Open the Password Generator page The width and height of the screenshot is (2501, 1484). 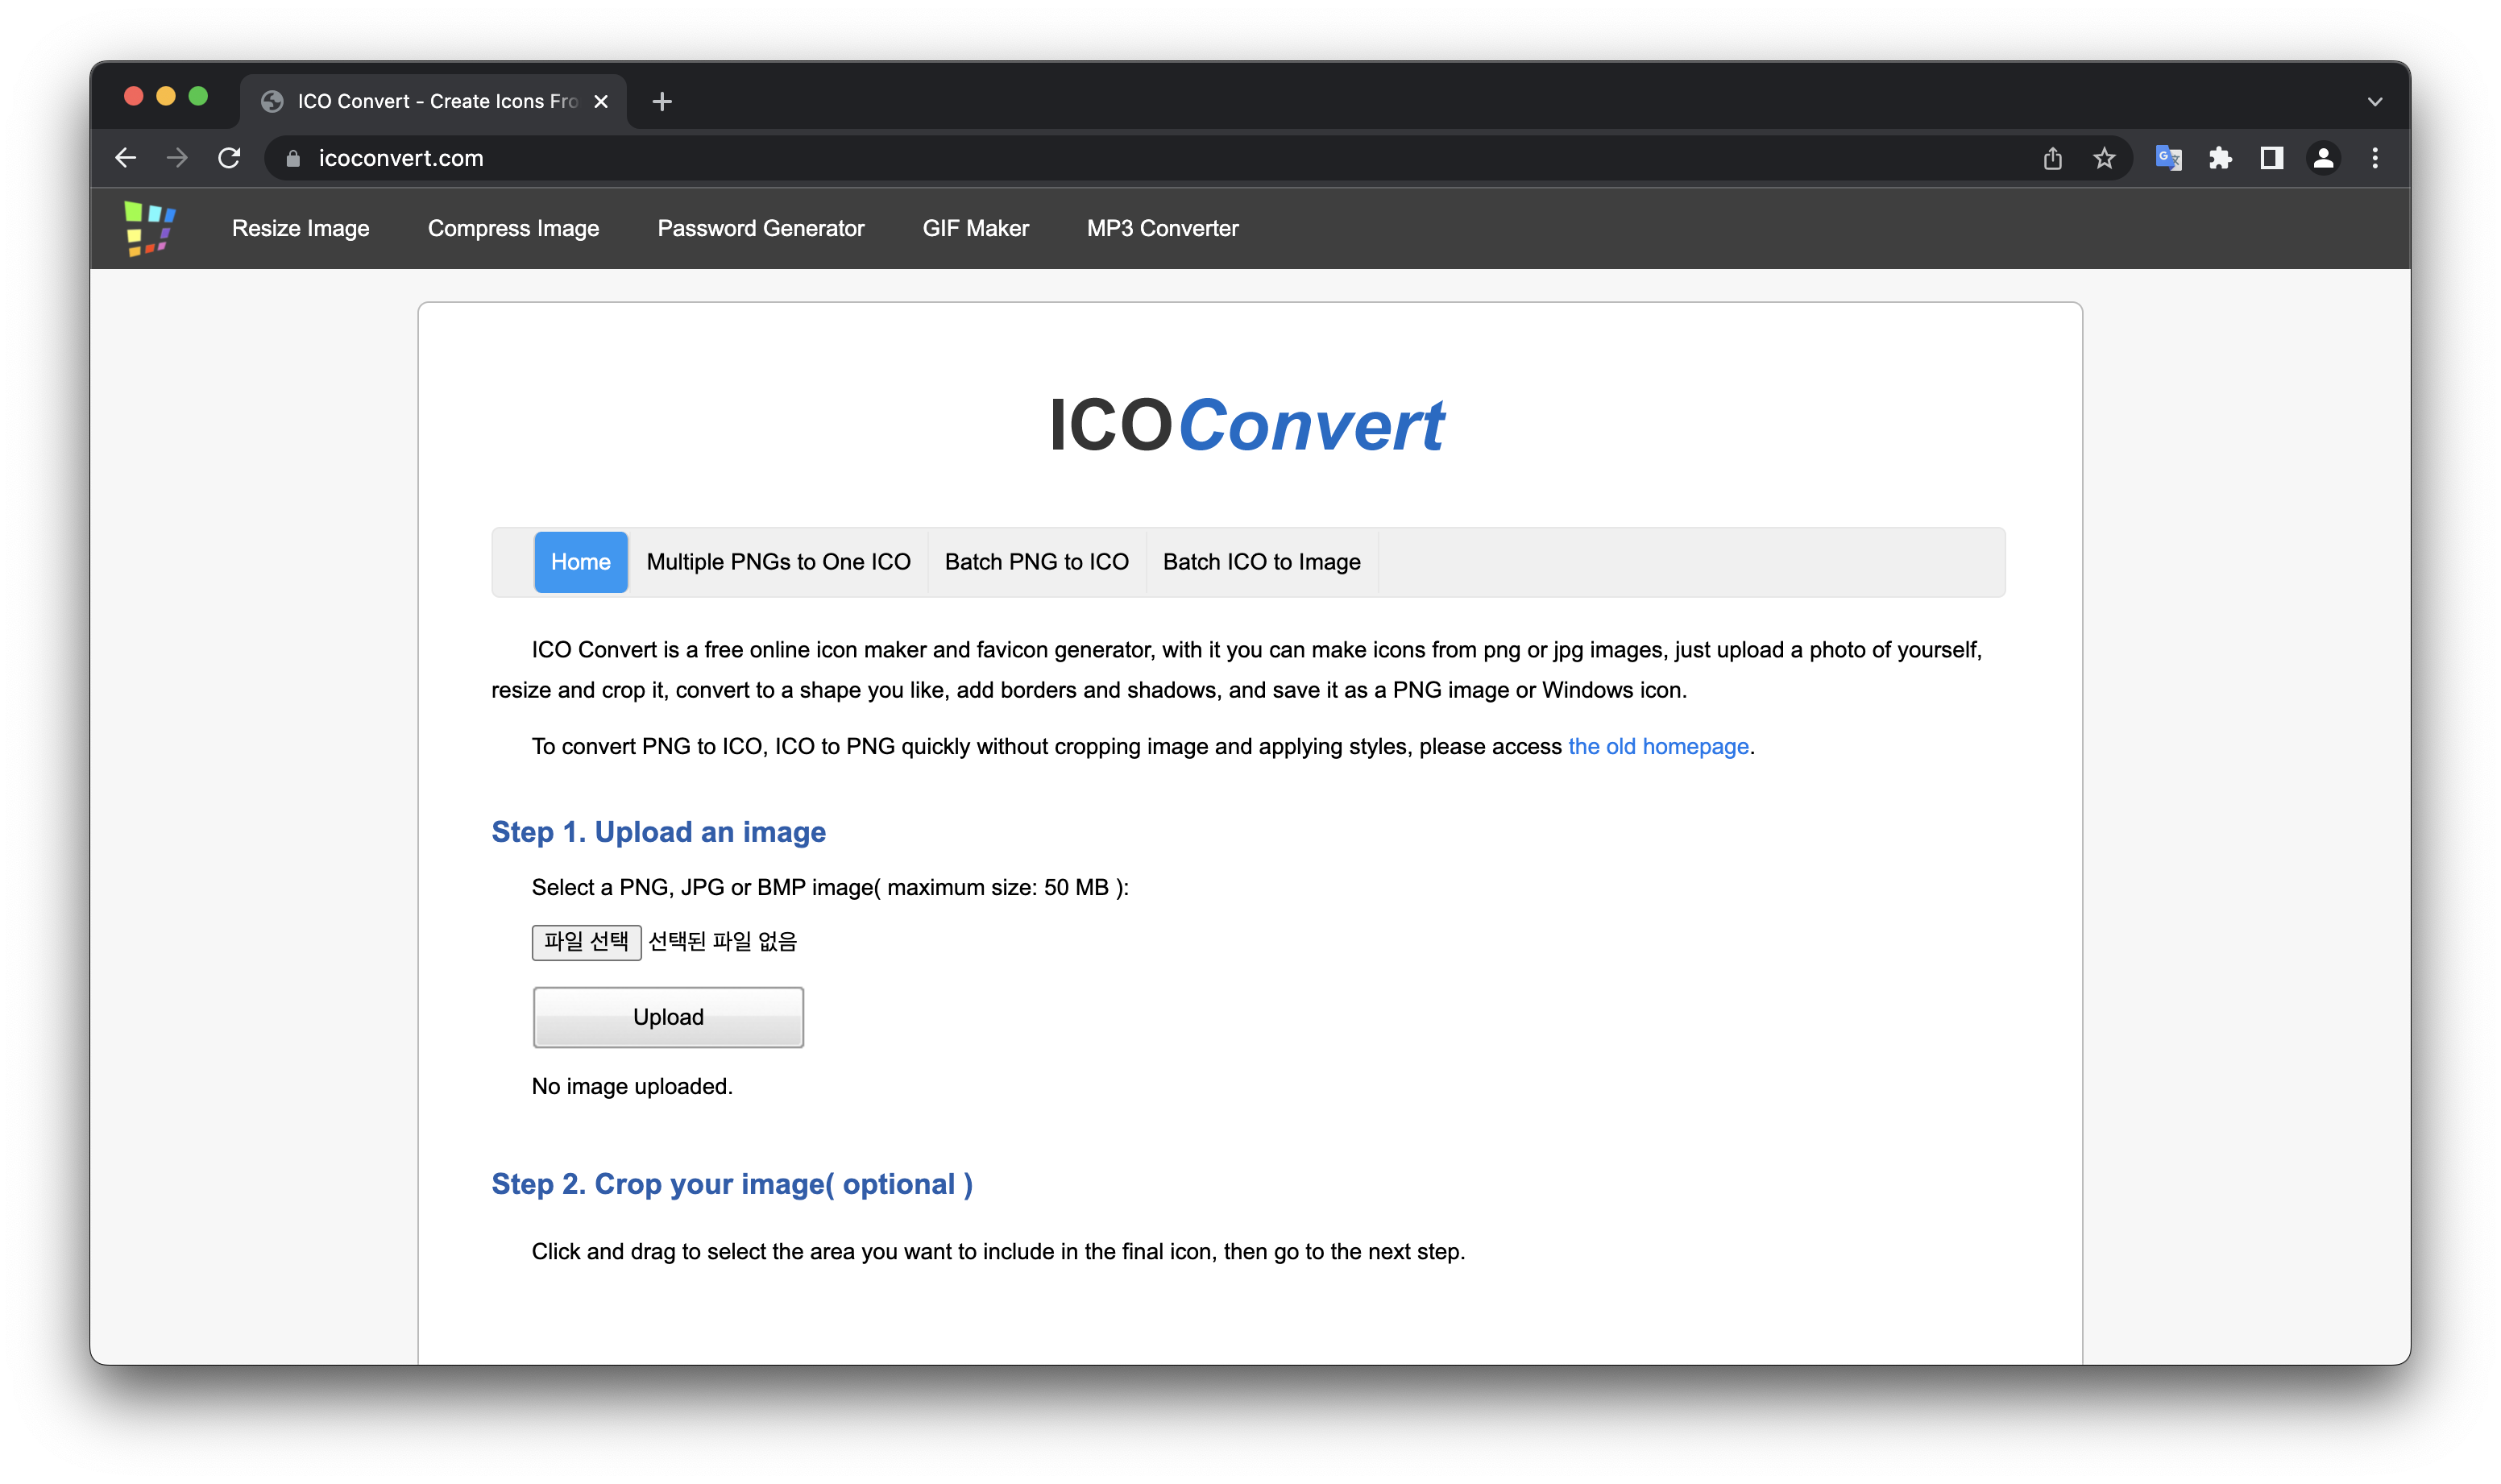point(761,228)
